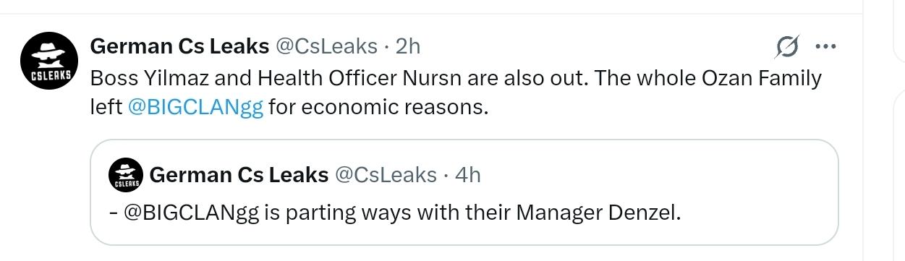This screenshot has width=905, height=261.
Task: Click the main tweet text mentioning Boss Yilmaz
Action: coord(456,93)
